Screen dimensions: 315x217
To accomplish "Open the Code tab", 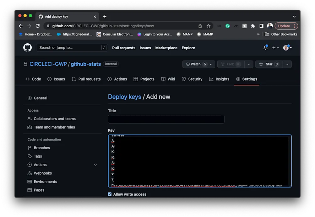I will 33,79.
